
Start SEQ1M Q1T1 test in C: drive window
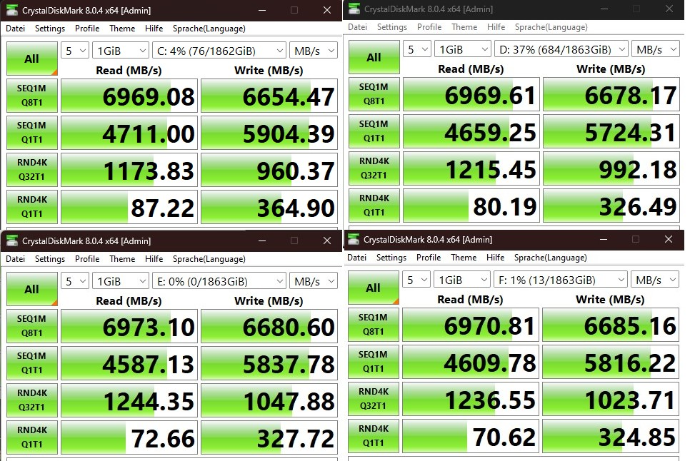[32, 132]
